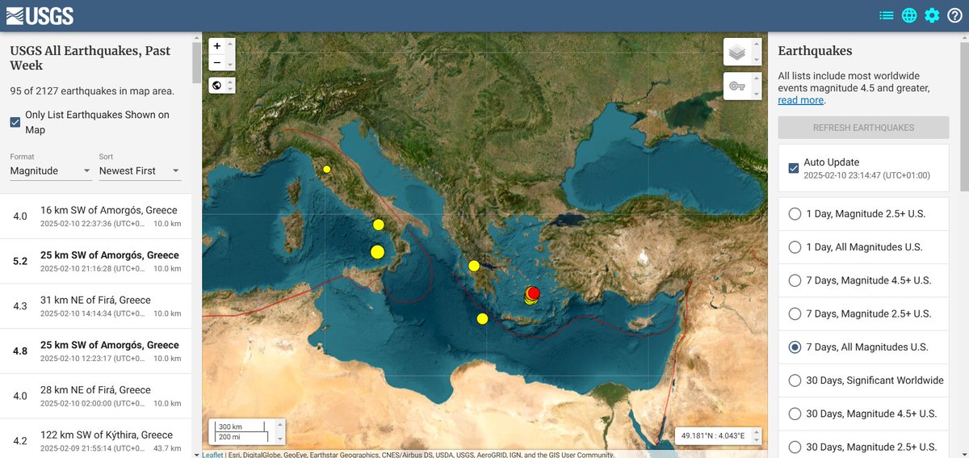Open the help question mark icon
Screen dimensions: 969x458
click(x=954, y=15)
